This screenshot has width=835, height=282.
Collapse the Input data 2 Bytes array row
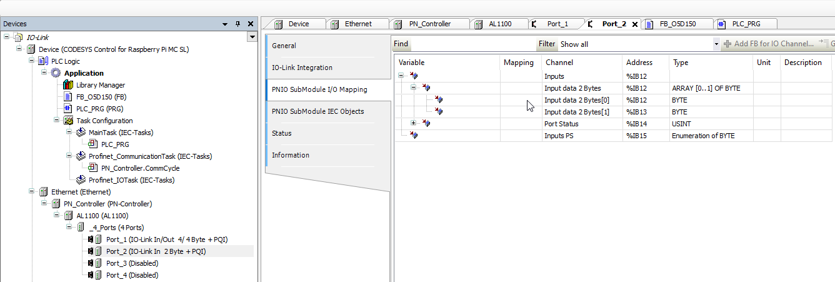pos(413,88)
